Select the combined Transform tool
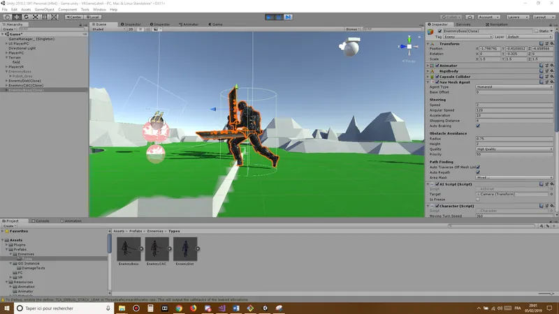This screenshot has height=314, width=559. tap(55, 17)
